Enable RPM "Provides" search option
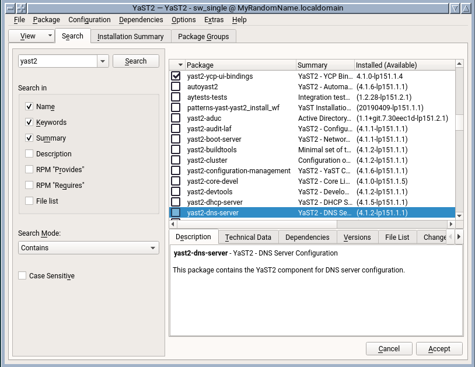 tap(29, 170)
